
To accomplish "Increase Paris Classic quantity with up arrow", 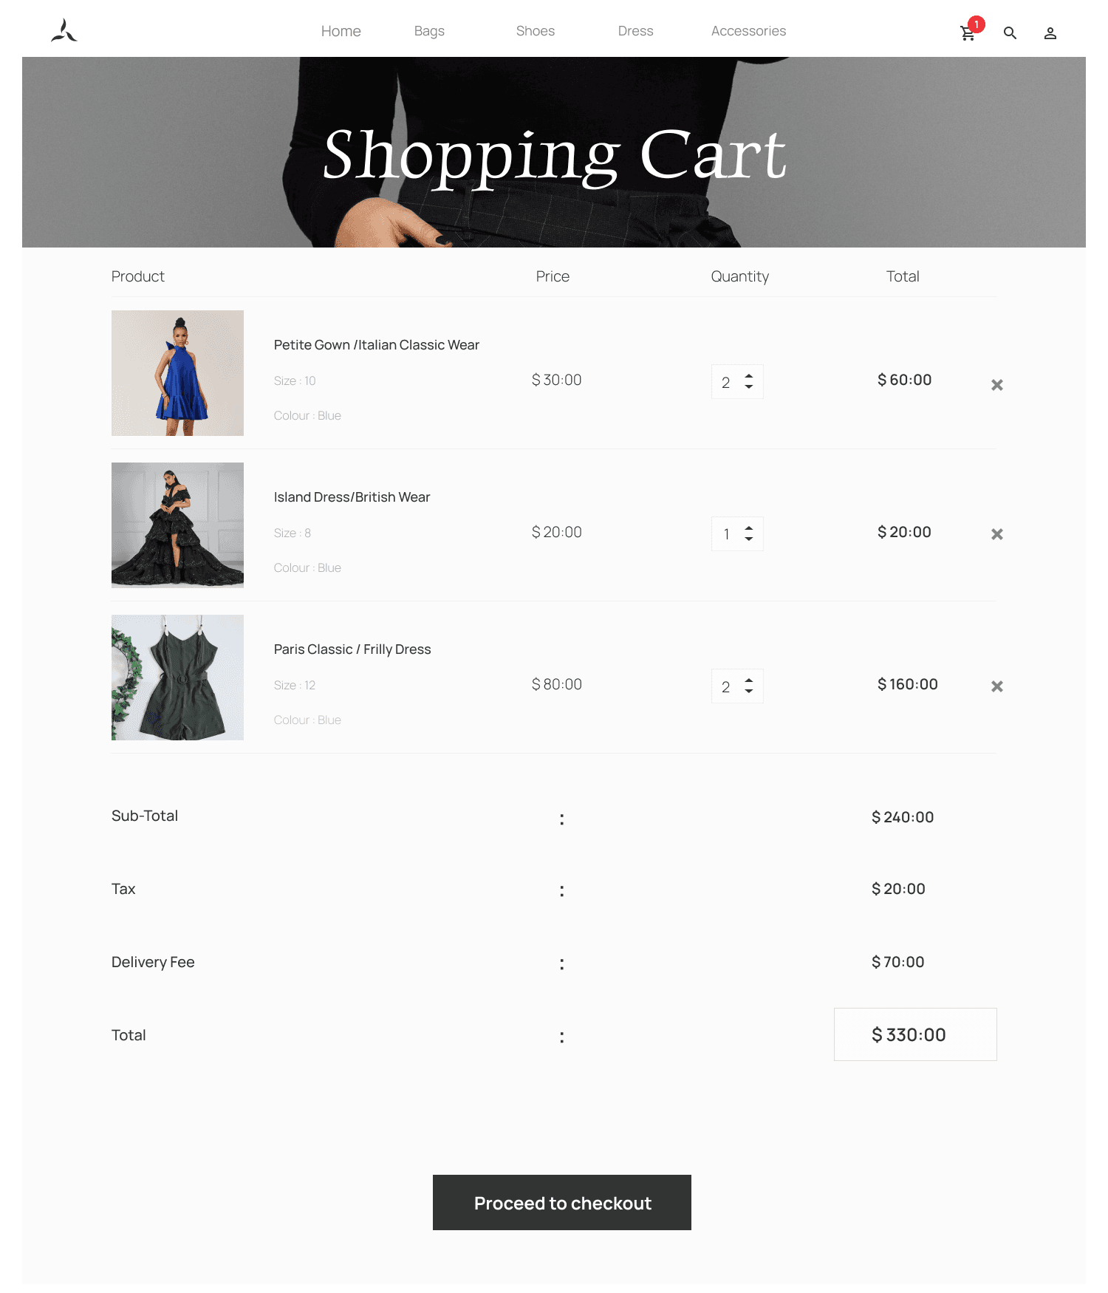I will tap(749, 680).
